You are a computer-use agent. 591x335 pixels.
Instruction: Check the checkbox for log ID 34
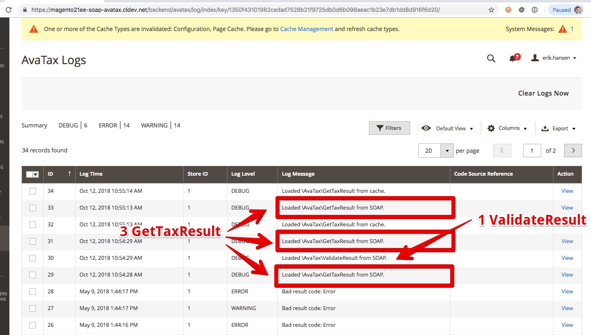coord(33,191)
